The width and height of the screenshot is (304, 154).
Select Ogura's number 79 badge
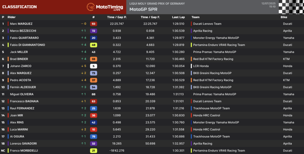[x=94, y=137]
